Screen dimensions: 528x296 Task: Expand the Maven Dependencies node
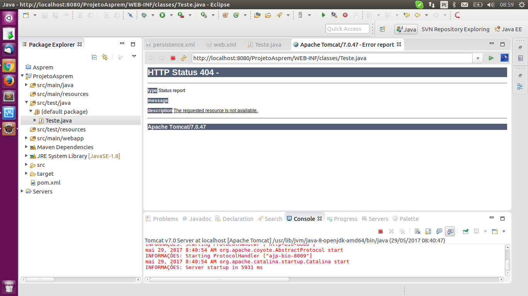click(x=26, y=147)
